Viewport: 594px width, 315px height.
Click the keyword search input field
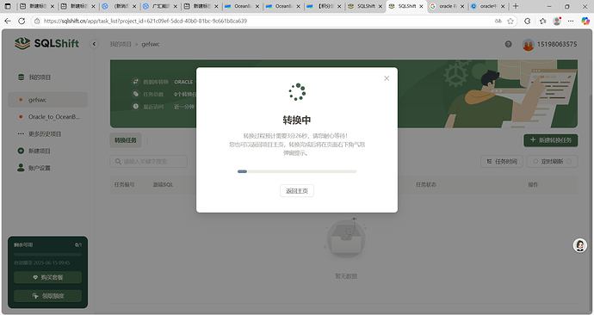pos(148,161)
